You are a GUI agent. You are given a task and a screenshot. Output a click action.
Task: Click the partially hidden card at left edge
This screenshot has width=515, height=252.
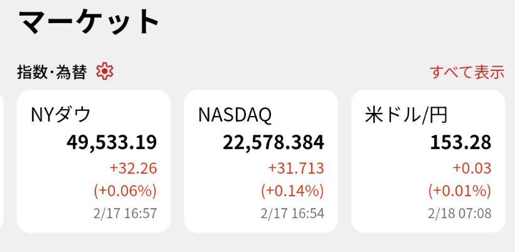click(2, 161)
